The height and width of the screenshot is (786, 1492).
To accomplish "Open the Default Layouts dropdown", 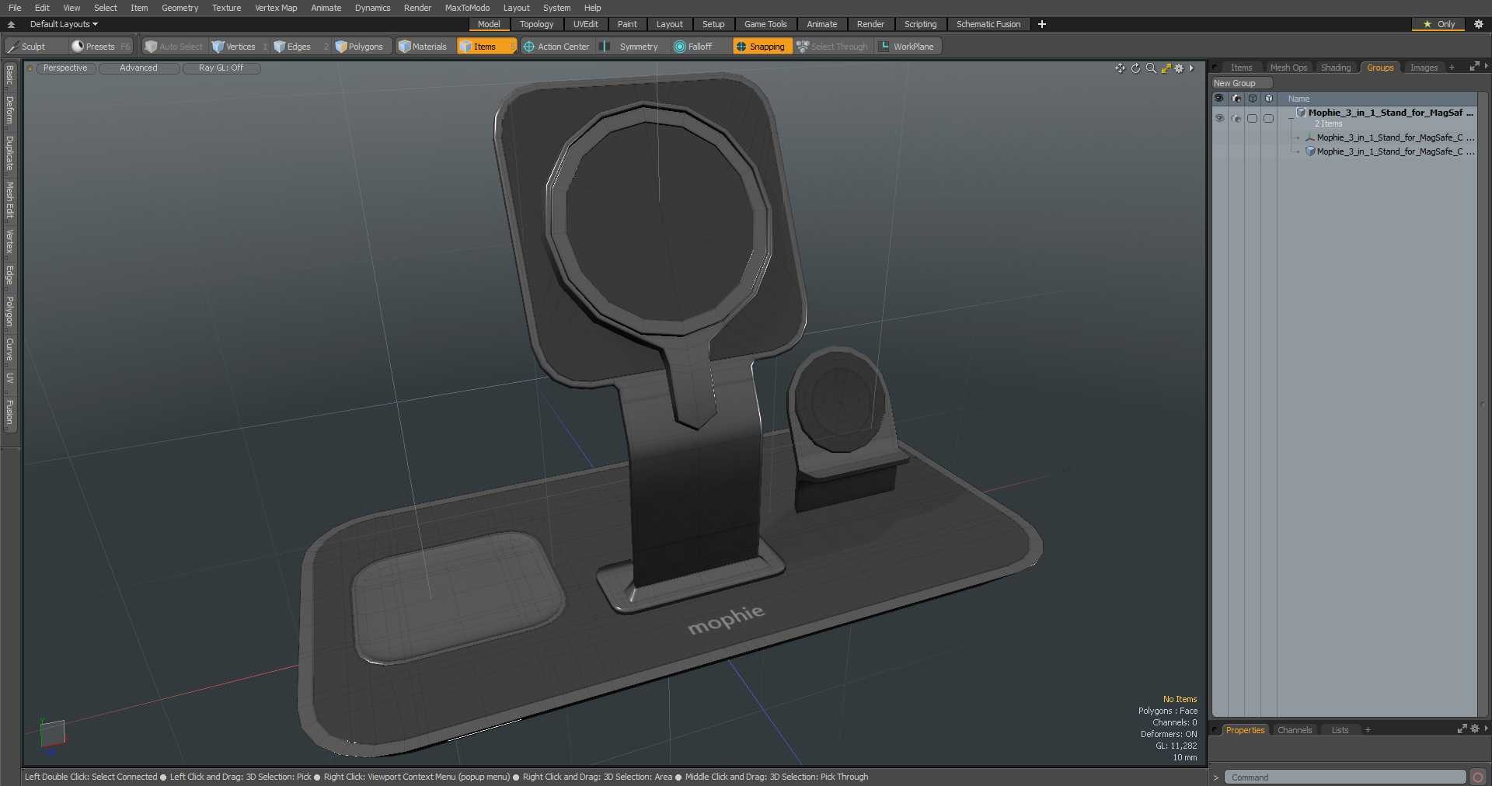I will pos(64,24).
